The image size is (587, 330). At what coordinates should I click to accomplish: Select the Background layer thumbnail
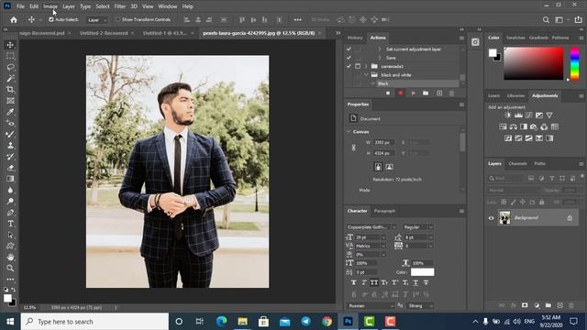504,218
